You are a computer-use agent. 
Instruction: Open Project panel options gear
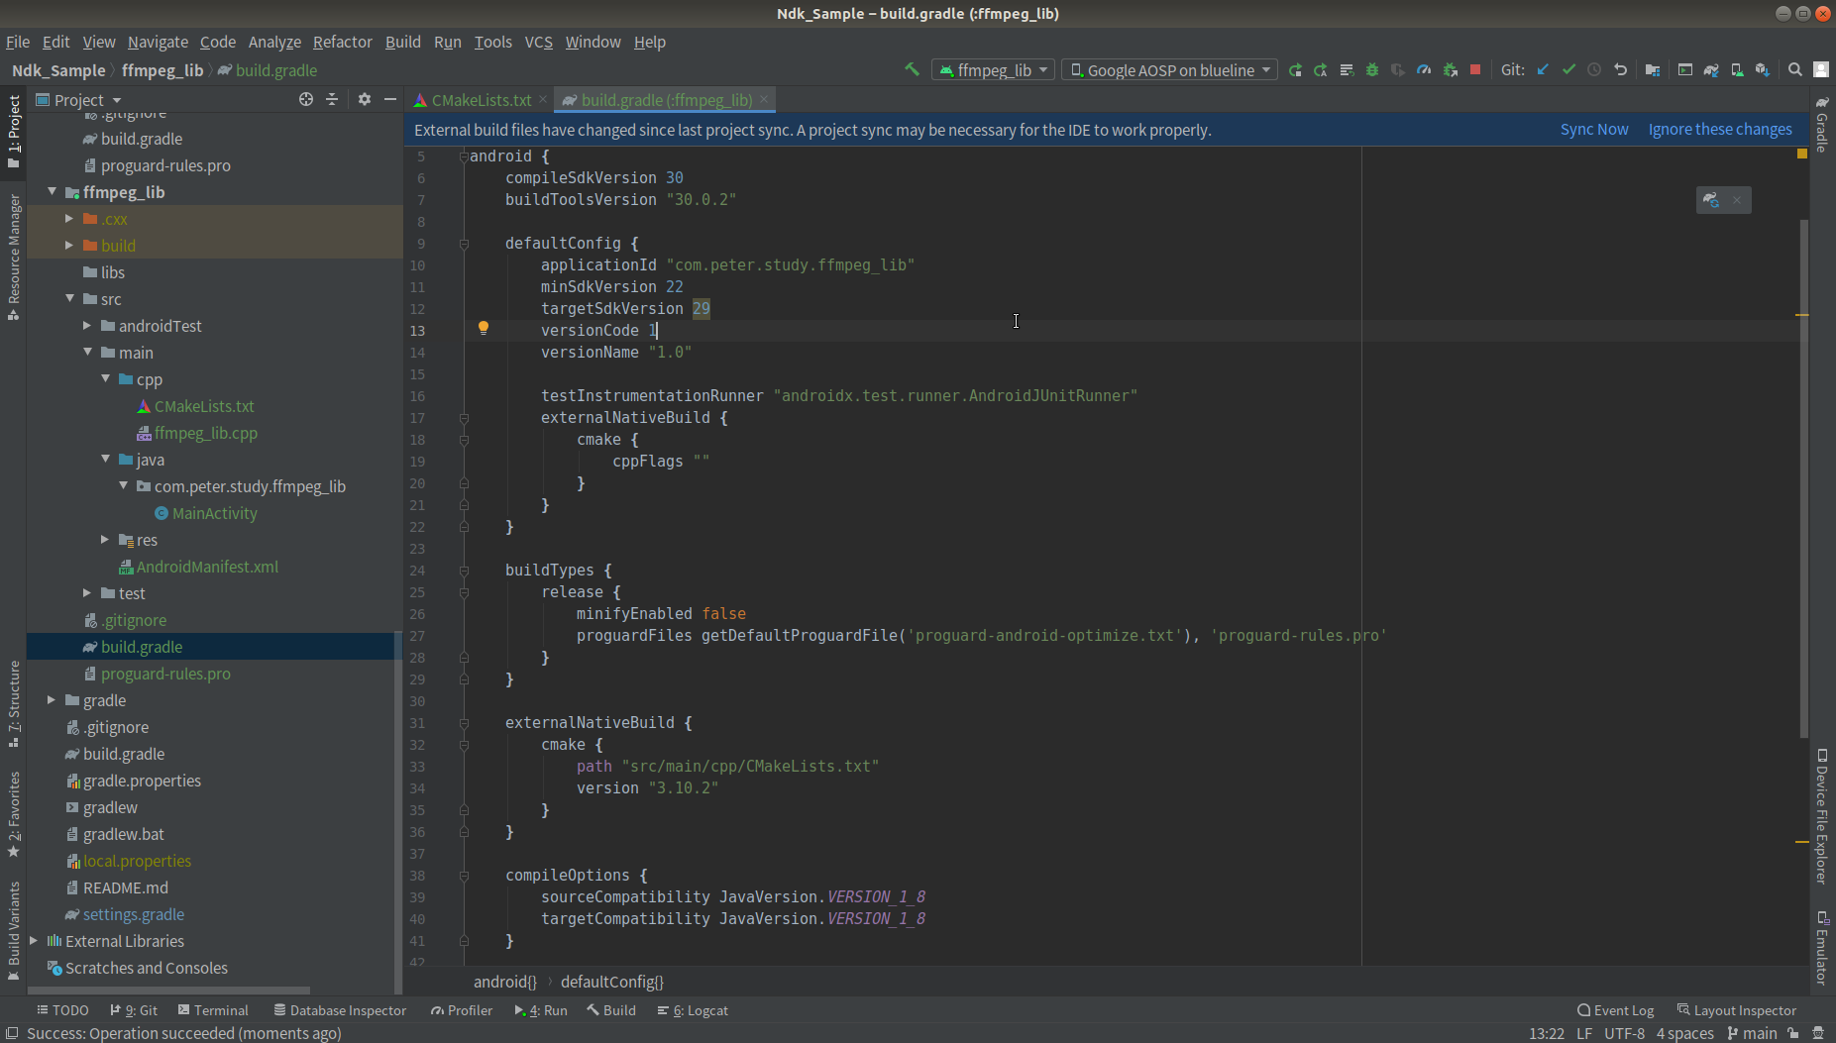pos(364,99)
